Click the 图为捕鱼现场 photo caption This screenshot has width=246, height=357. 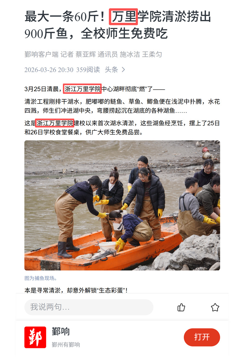pyautogui.click(x=41, y=278)
